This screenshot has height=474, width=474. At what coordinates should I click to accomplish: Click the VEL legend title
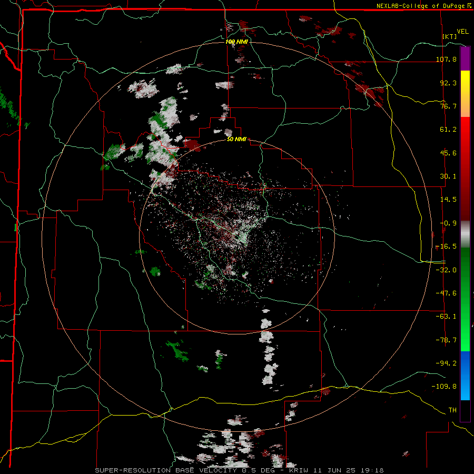(462, 32)
